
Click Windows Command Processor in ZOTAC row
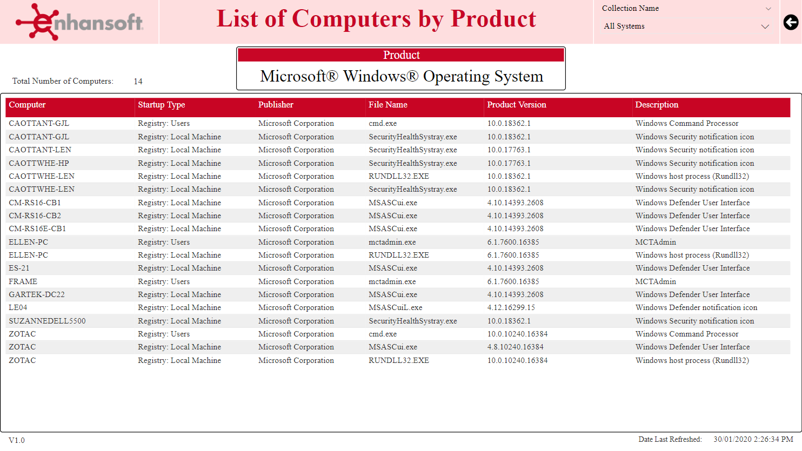(687, 334)
